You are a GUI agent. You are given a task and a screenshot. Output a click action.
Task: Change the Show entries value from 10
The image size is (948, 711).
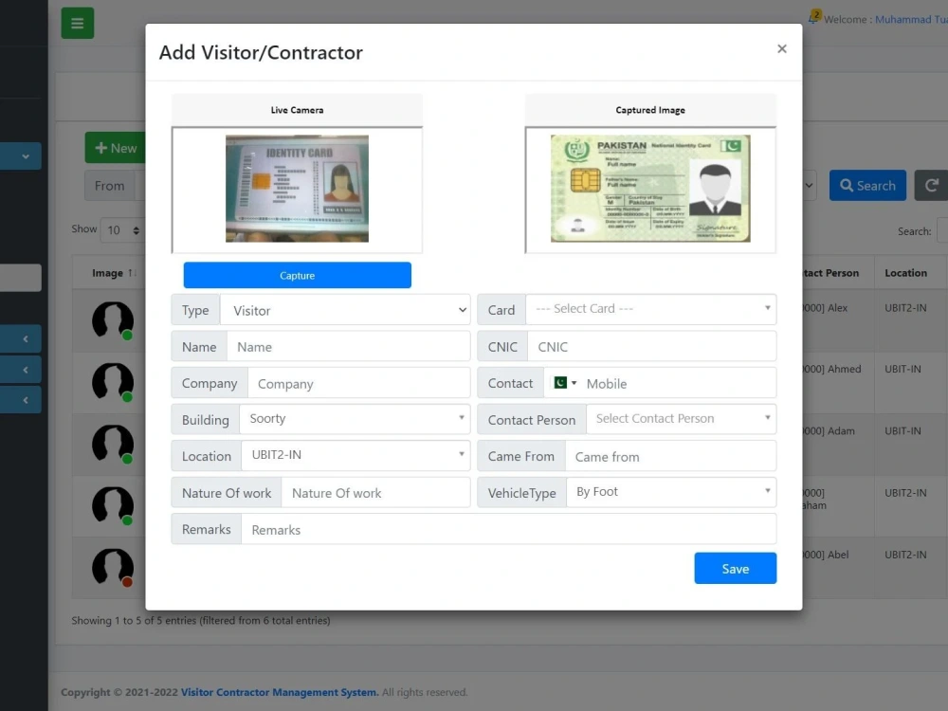pyautogui.click(x=120, y=230)
